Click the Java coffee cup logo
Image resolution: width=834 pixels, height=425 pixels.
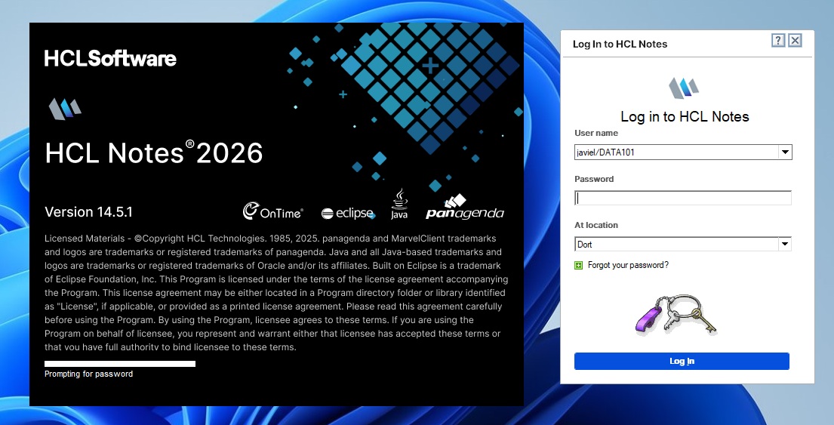[399, 204]
